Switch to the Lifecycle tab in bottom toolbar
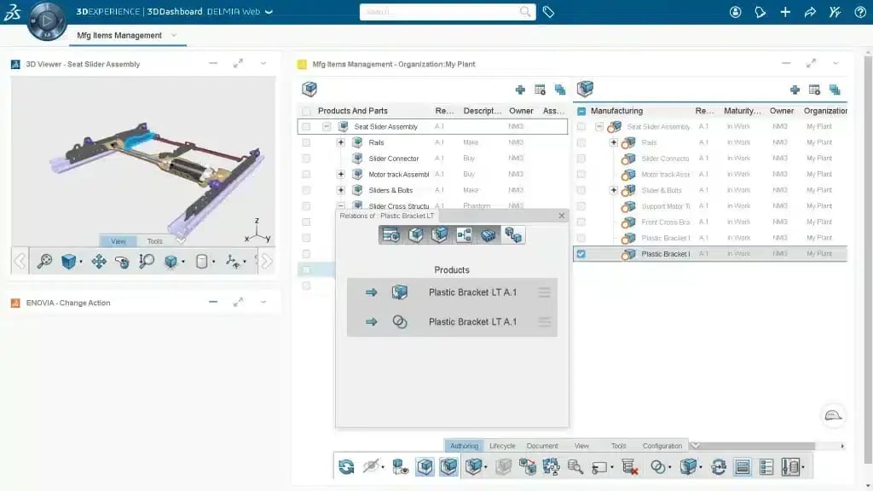 502,445
